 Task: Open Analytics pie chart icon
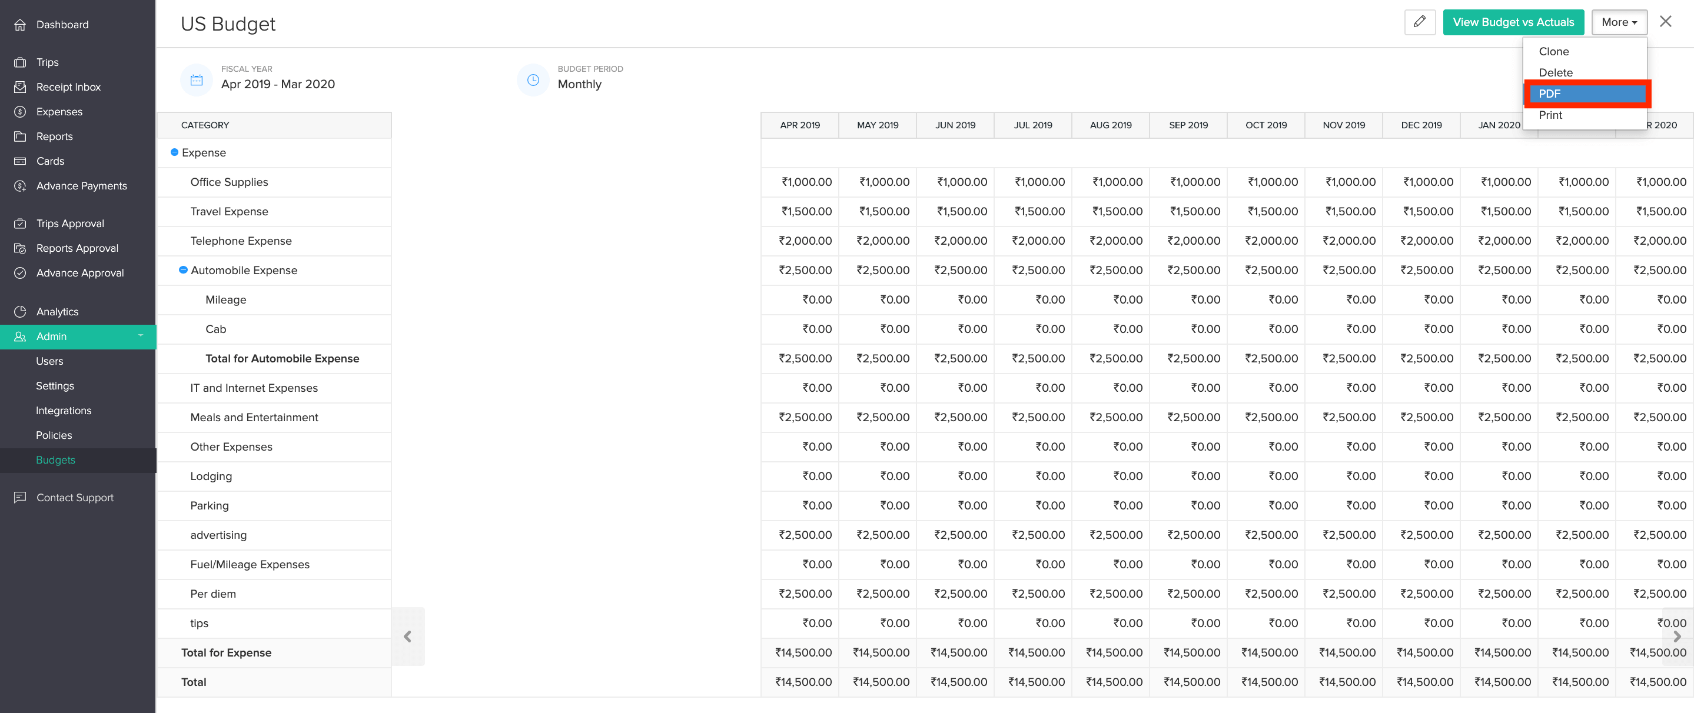pos(21,311)
